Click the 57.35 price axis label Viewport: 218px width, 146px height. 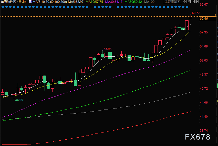coord(204,32)
